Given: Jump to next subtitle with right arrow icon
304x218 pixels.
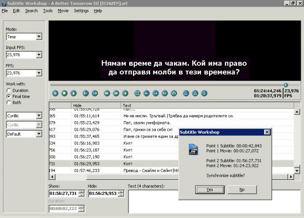Looking at the screenshot, I should tap(95, 94).
